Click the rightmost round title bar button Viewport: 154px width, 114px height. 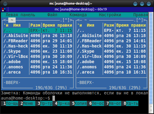[149, 4]
